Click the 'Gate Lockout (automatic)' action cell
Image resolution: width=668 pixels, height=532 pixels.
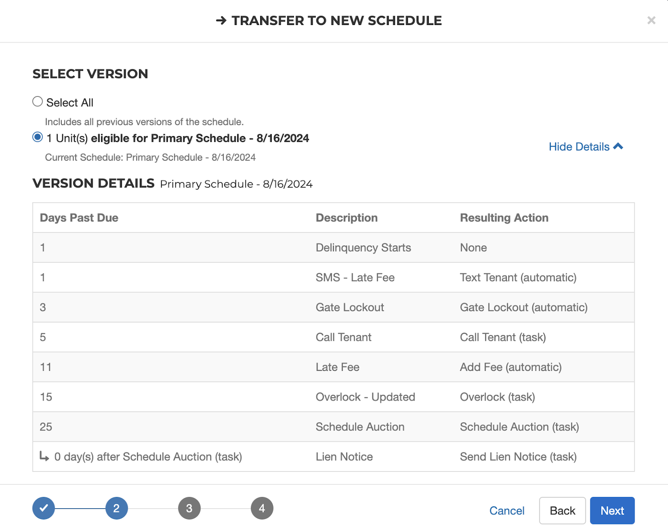point(524,308)
